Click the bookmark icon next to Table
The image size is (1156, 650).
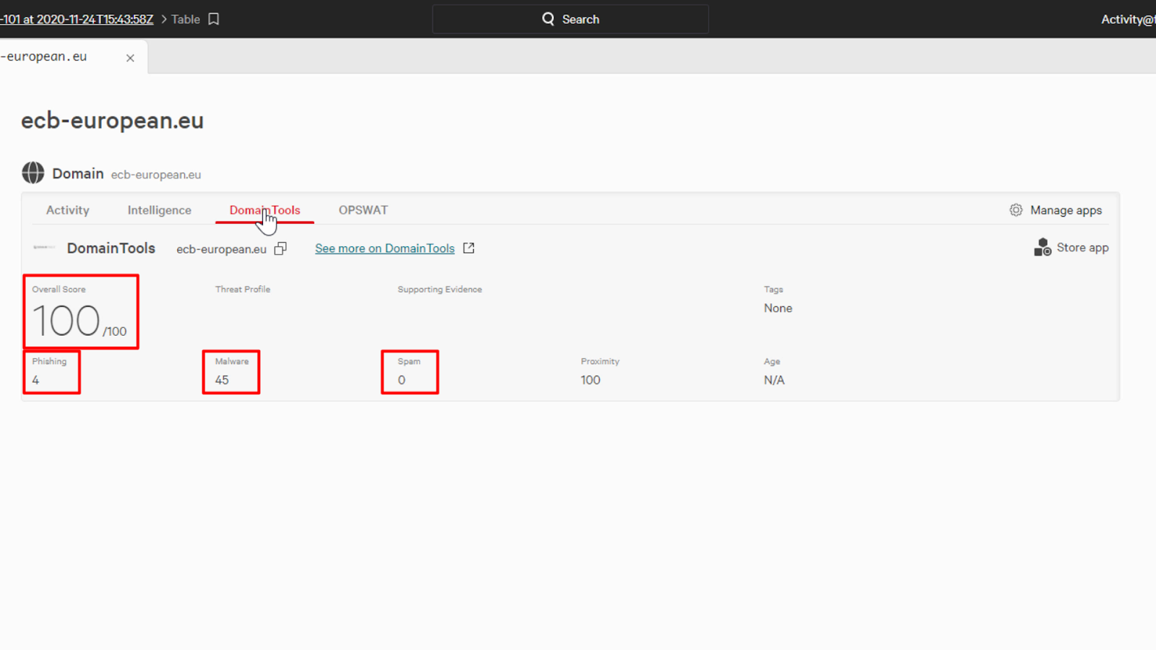pos(213,19)
